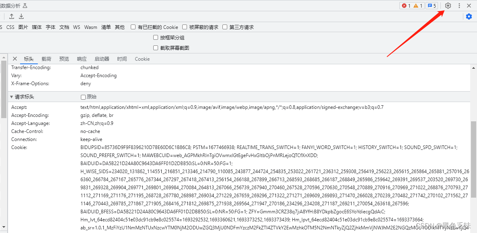Filter requests by 图片 type
This screenshot has height=233, width=477.
pos(23,27)
